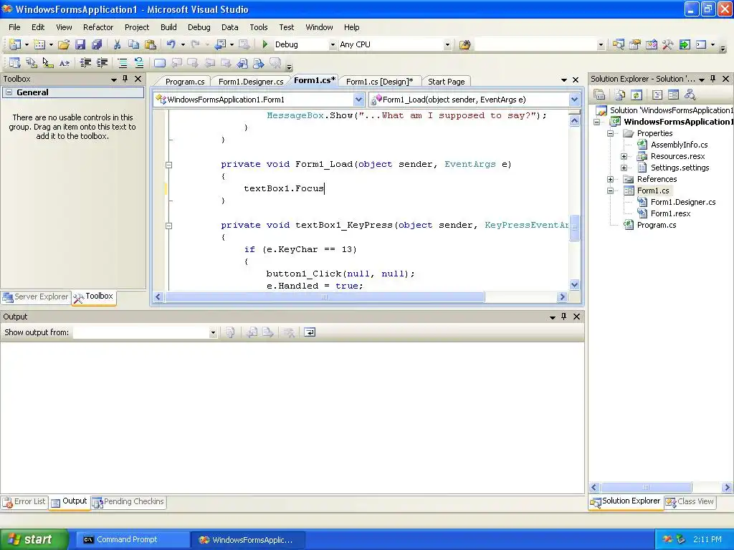Switch to the Pending Checkins tab
The width and height of the screenshot is (734, 550).
point(128,502)
